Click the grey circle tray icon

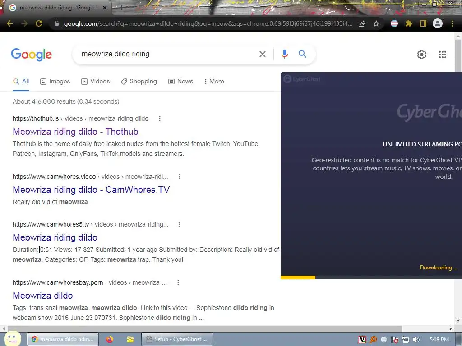[x=383, y=340]
